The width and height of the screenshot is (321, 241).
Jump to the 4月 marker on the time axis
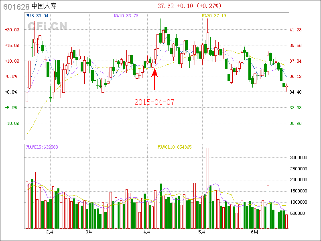tap(147, 232)
